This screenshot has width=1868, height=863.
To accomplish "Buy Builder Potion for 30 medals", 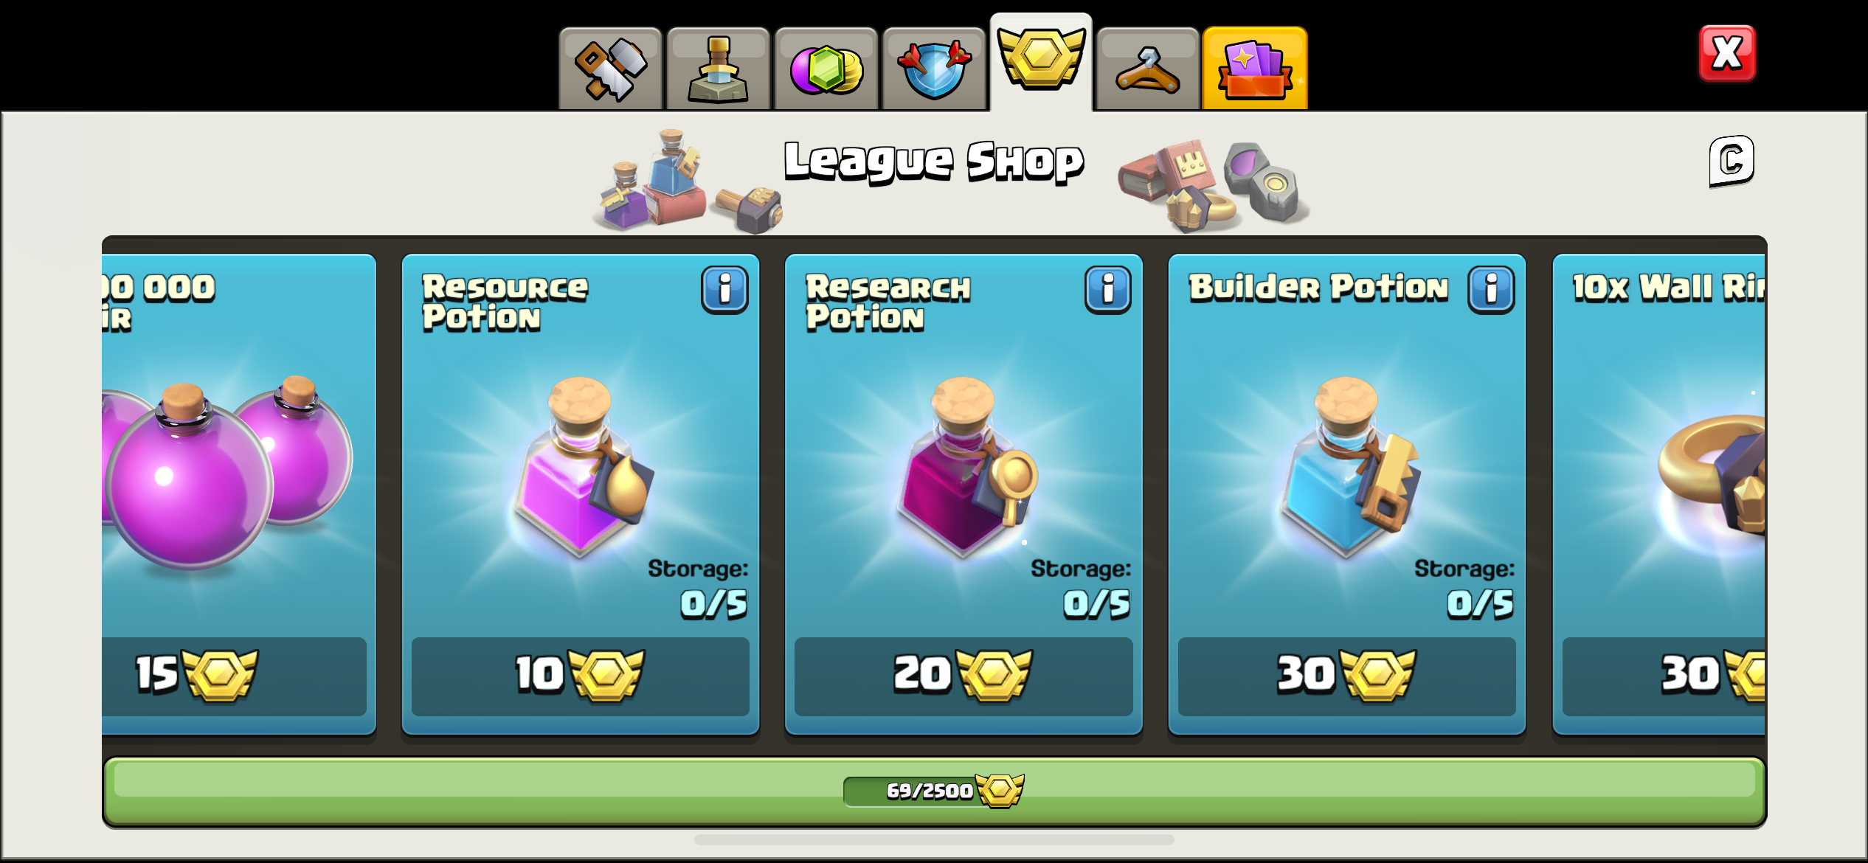I will pyautogui.click(x=1346, y=676).
